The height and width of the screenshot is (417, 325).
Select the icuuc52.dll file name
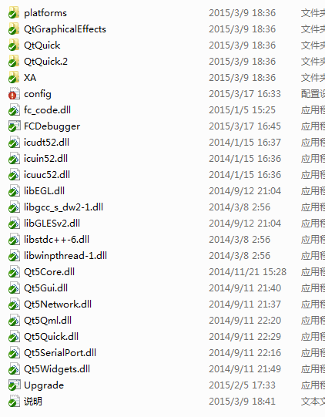pos(47,175)
